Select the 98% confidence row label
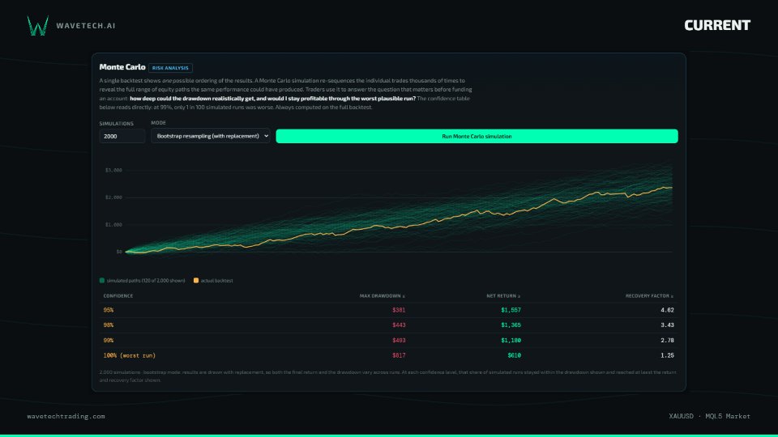This screenshot has height=437, width=778. coord(108,325)
